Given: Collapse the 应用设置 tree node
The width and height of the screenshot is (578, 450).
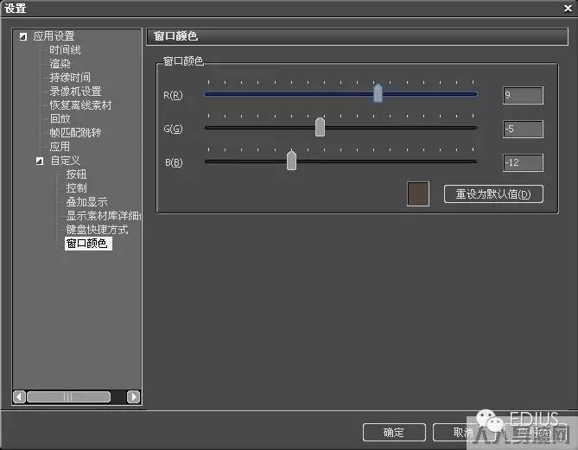Looking at the screenshot, I should tap(23, 36).
